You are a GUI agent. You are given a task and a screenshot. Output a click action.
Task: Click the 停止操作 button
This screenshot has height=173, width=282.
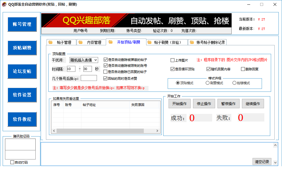click(x=204, y=104)
